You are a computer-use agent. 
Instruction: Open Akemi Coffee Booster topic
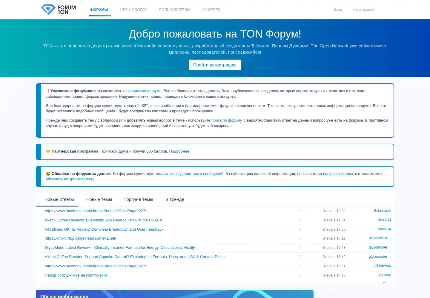[x=135, y=257]
